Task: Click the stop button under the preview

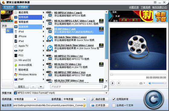Action: (119, 83)
